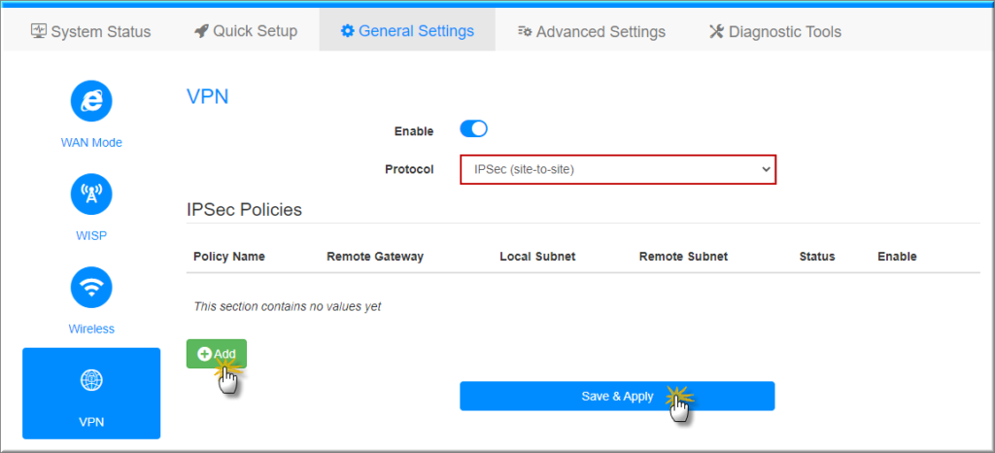The image size is (995, 453).
Task: Click the VPN globe icon in sidebar
Action: click(91, 381)
